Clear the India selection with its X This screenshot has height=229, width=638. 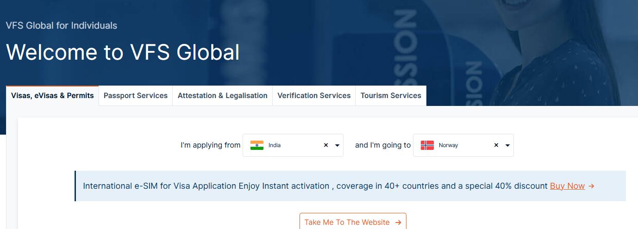click(326, 145)
